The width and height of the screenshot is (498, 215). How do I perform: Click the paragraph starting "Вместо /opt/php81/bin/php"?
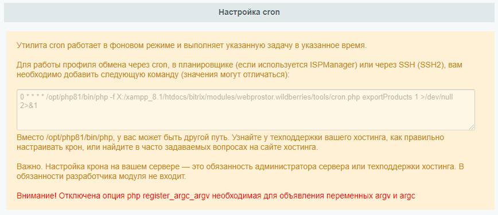click(231, 142)
